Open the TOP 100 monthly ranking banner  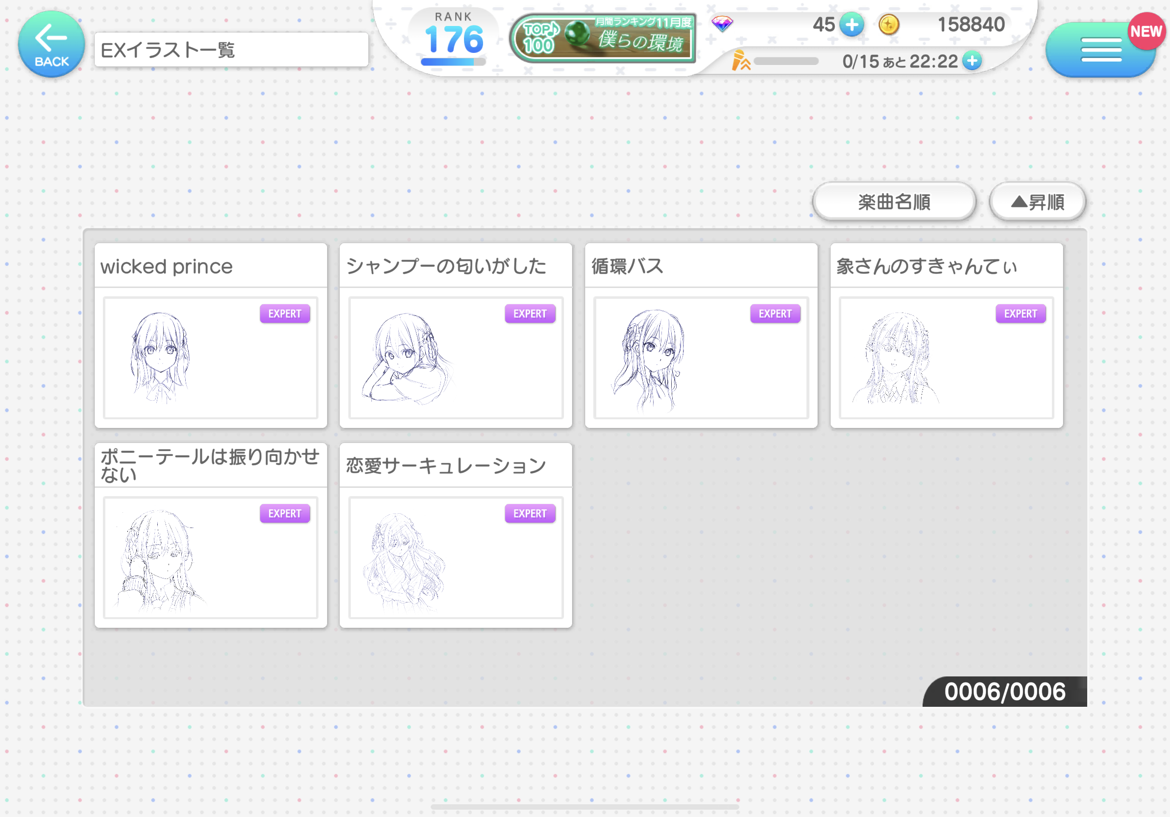coord(603,38)
